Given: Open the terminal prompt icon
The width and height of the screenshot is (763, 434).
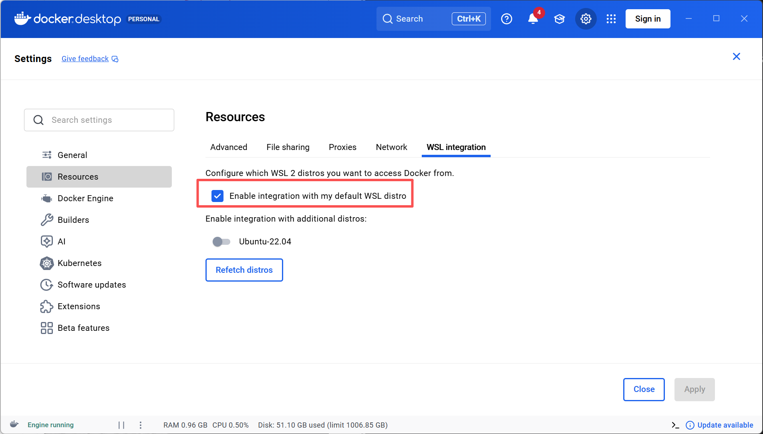Looking at the screenshot, I should [x=675, y=425].
